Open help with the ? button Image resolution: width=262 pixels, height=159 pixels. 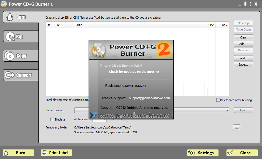pyautogui.click(x=250, y=4)
